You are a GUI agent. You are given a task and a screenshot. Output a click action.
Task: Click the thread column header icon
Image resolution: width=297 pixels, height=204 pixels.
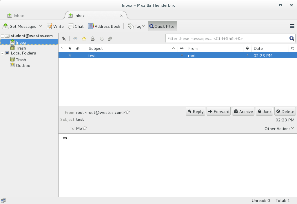point(62,48)
